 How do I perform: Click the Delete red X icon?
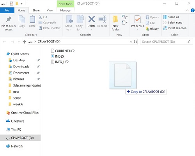pyautogui.click(x=92, y=19)
